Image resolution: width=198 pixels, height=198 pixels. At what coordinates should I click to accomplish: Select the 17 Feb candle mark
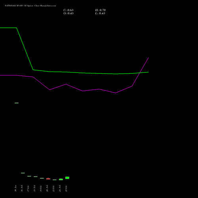[x=29, y=176]
